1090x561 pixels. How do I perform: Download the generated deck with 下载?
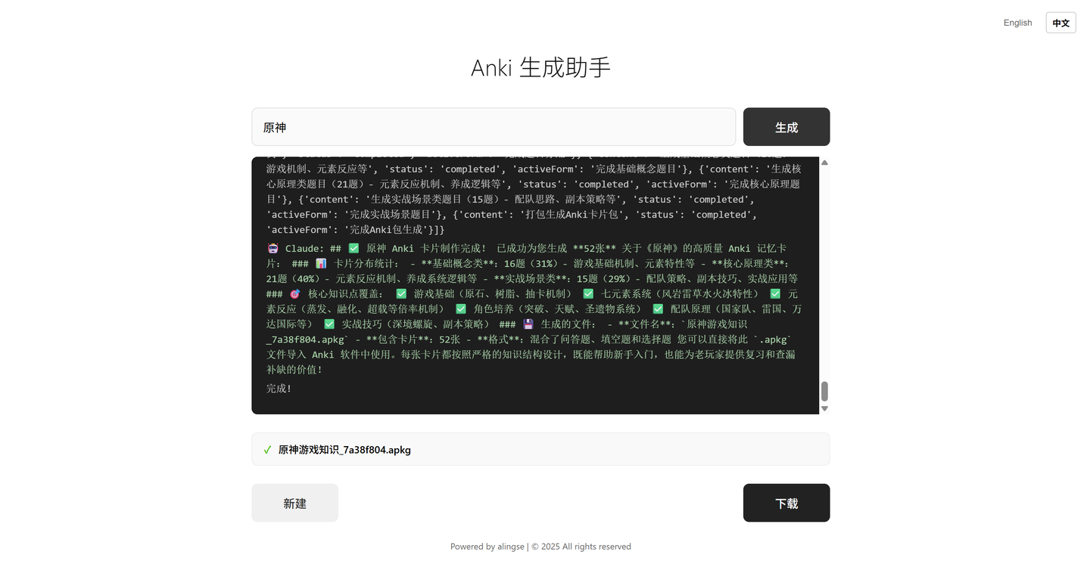[786, 503]
